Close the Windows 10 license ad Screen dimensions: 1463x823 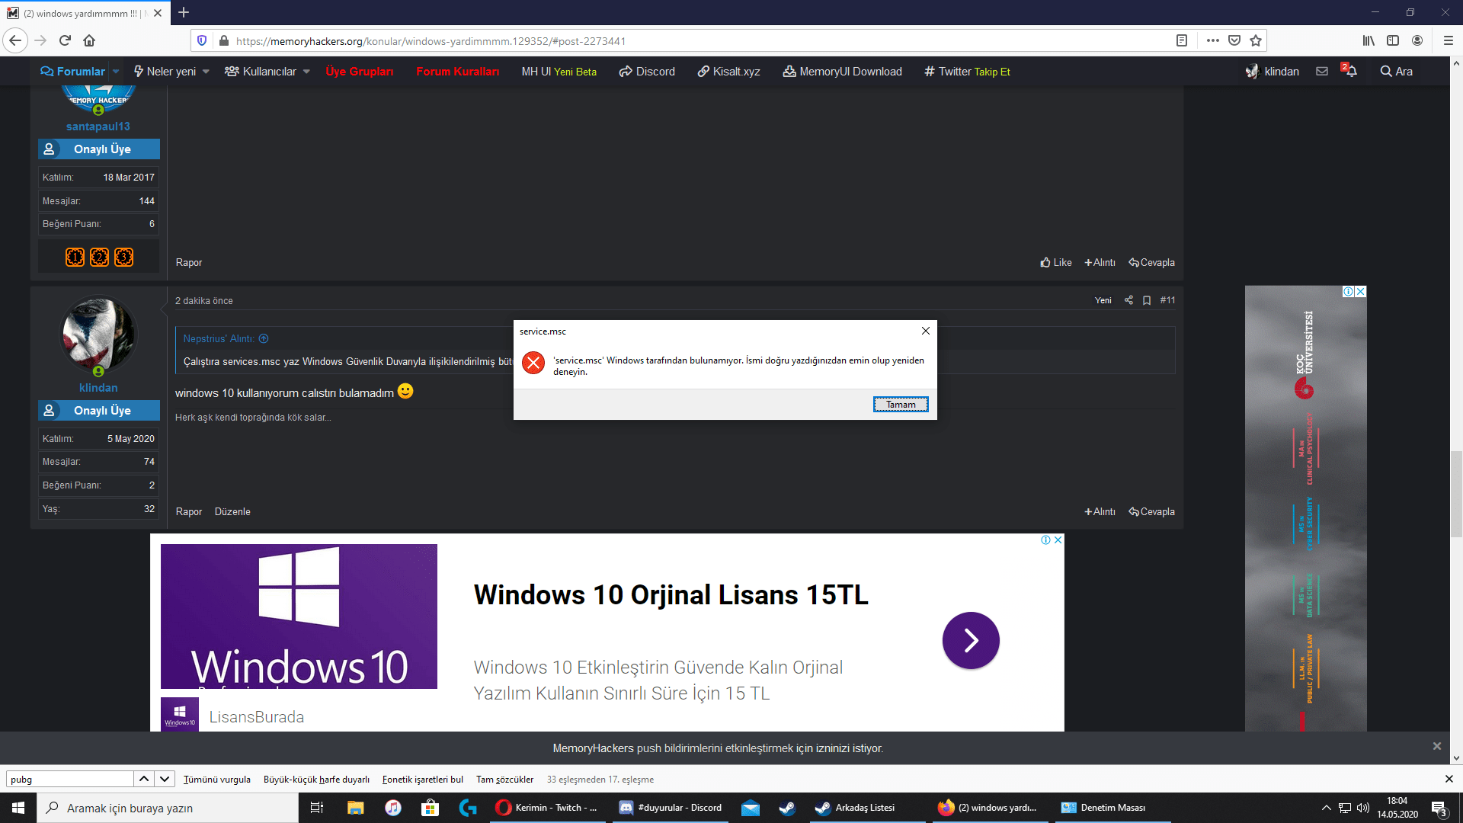pos(1058,540)
